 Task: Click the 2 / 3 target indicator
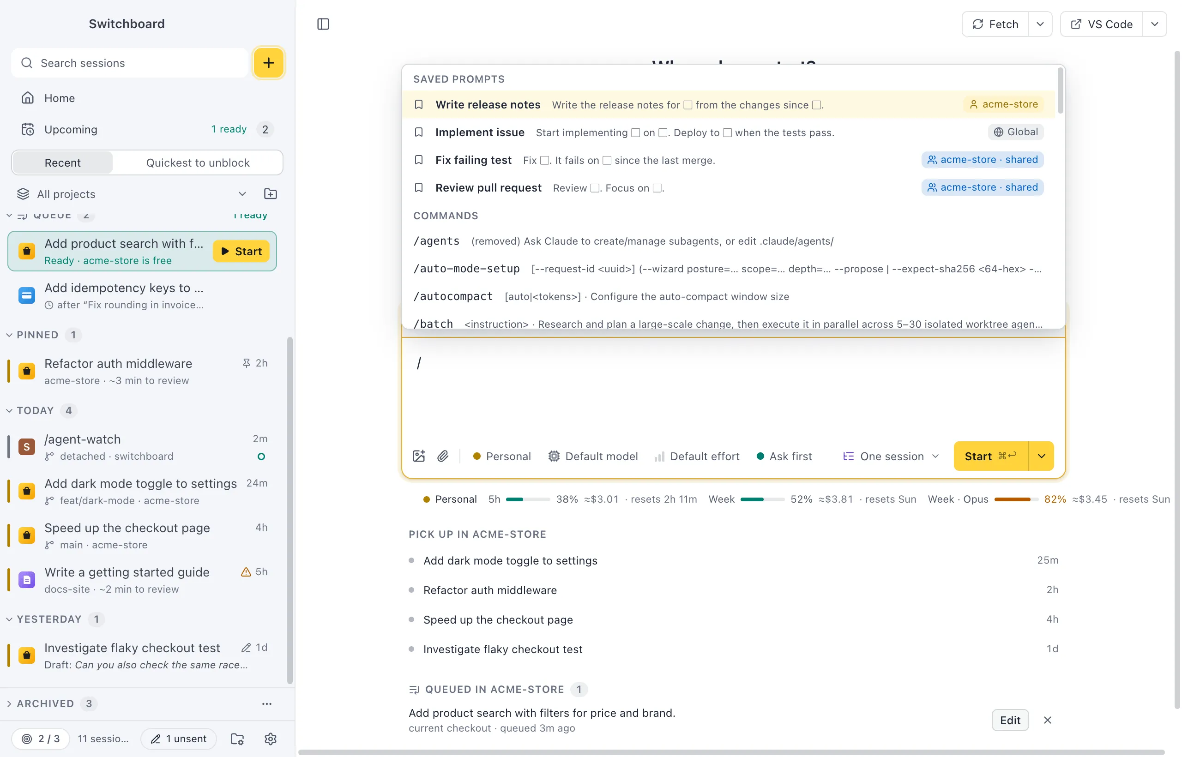pyautogui.click(x=40, y=739)
